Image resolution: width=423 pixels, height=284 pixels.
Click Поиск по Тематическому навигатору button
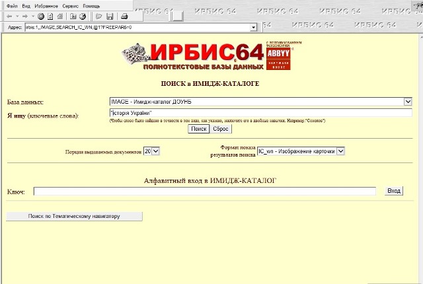point(74,216)
